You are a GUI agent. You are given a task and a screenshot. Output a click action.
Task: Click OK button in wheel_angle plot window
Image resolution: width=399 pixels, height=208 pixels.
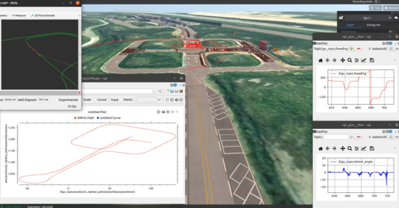point(397,137)
